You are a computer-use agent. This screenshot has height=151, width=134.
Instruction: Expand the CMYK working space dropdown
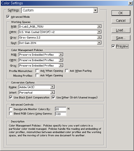[60, 32]
